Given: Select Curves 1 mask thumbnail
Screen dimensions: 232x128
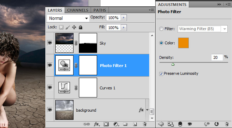Looking at the screenshot, I should [x=88, y=88].
